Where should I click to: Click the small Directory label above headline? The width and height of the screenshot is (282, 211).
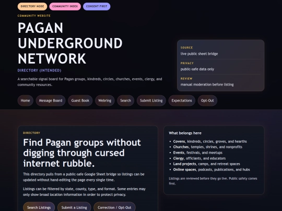(31, 133)
